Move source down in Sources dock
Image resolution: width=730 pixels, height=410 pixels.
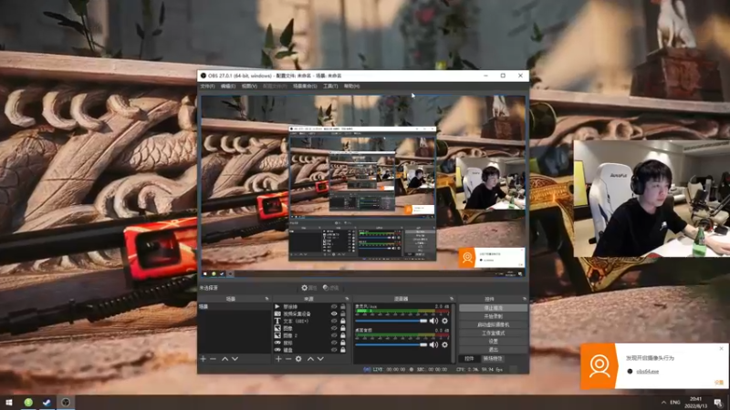320,359
